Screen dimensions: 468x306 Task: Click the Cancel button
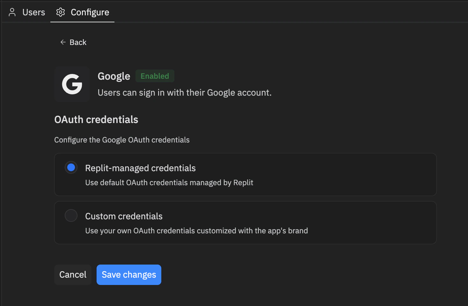[73, 275]
